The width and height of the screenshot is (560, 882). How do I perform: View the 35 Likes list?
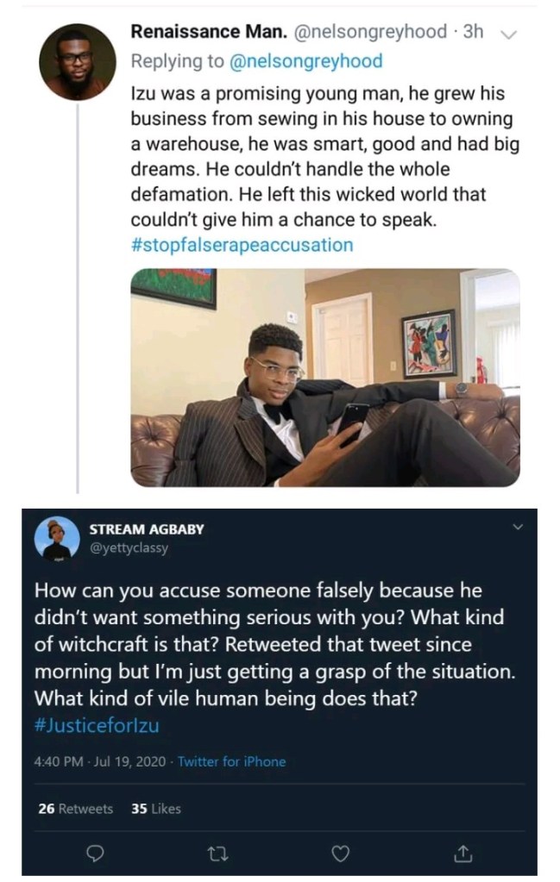(155, 808)
